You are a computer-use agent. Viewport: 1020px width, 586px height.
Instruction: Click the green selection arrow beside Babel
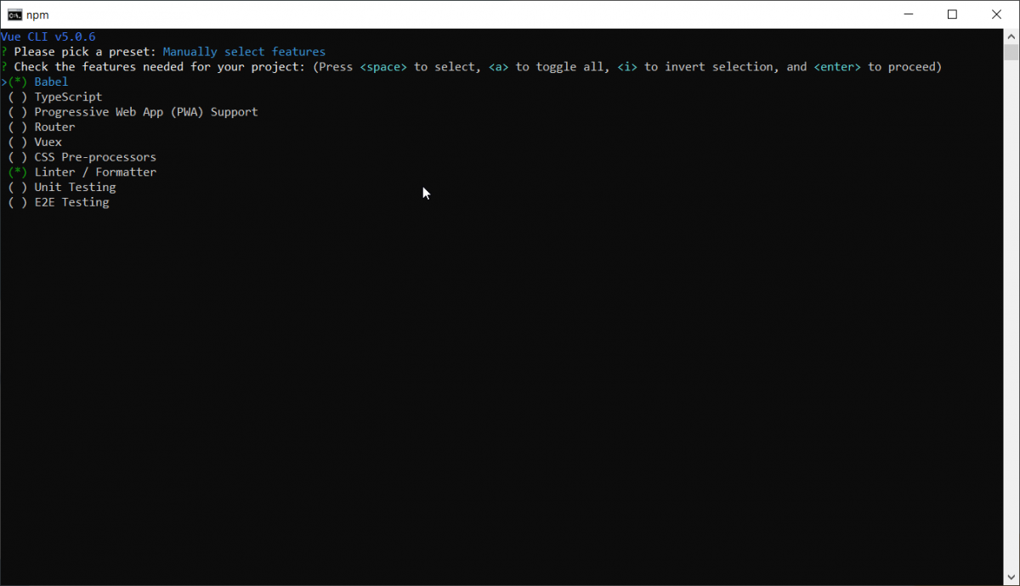coord(5,82)
